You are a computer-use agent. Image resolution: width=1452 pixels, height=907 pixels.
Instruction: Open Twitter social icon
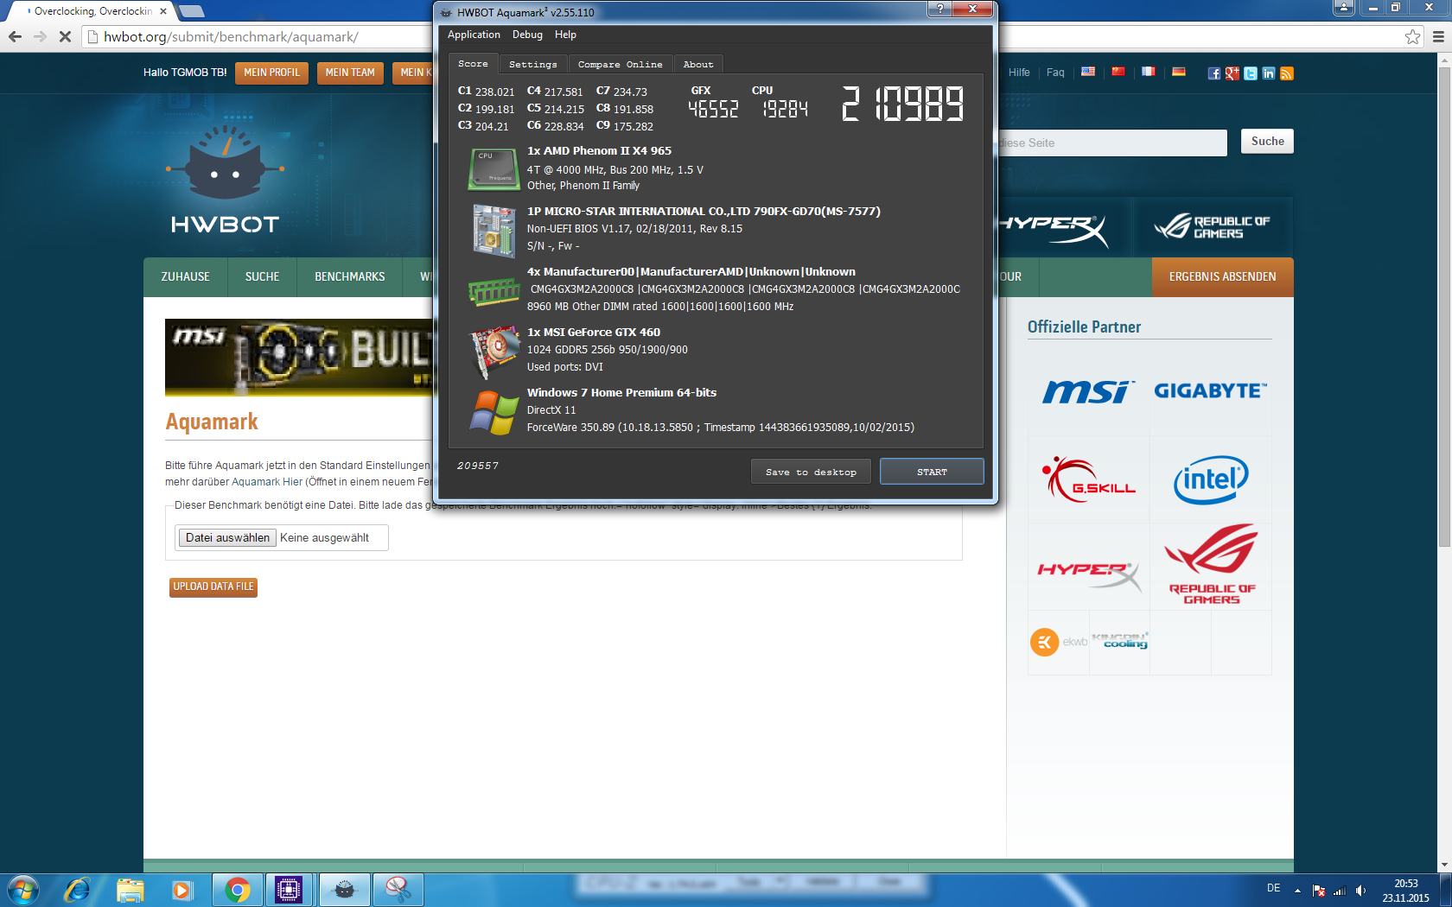click(x=1251, y=73)
